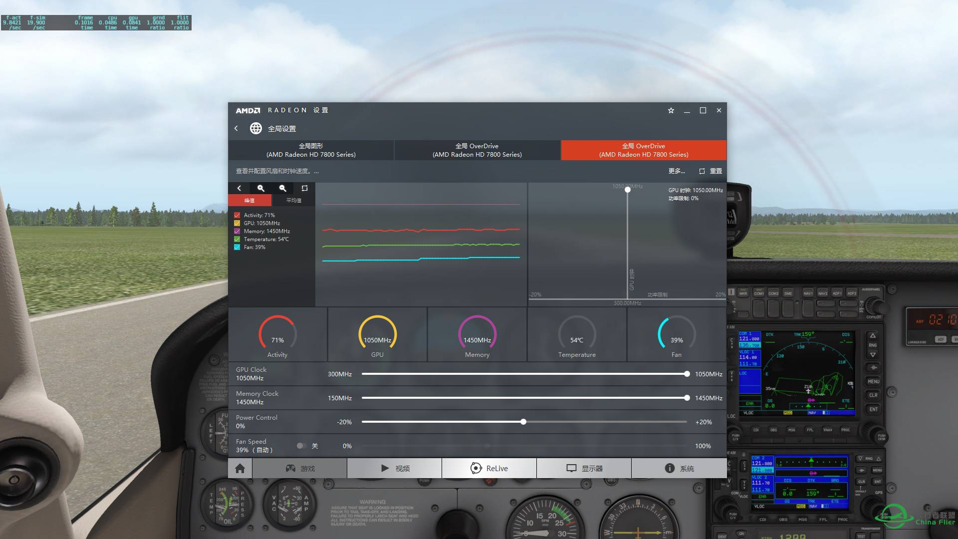The image size is (958, 539).
Task: Click the GPU clock point on power chart
Action: [628, 190]
